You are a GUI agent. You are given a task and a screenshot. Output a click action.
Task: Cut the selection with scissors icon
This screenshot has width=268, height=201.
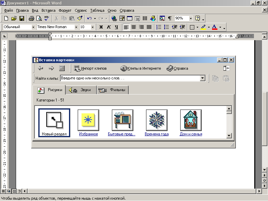click(56, 18)
